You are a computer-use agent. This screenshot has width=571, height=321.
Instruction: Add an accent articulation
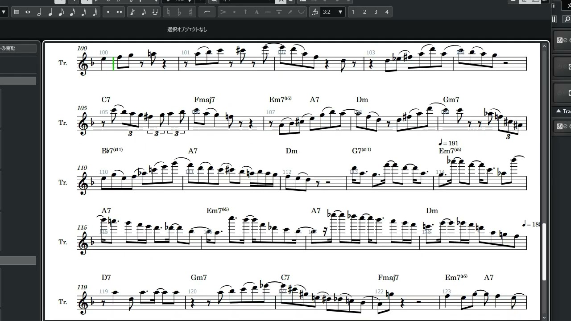pyautogui.click(x=223, y=12)
